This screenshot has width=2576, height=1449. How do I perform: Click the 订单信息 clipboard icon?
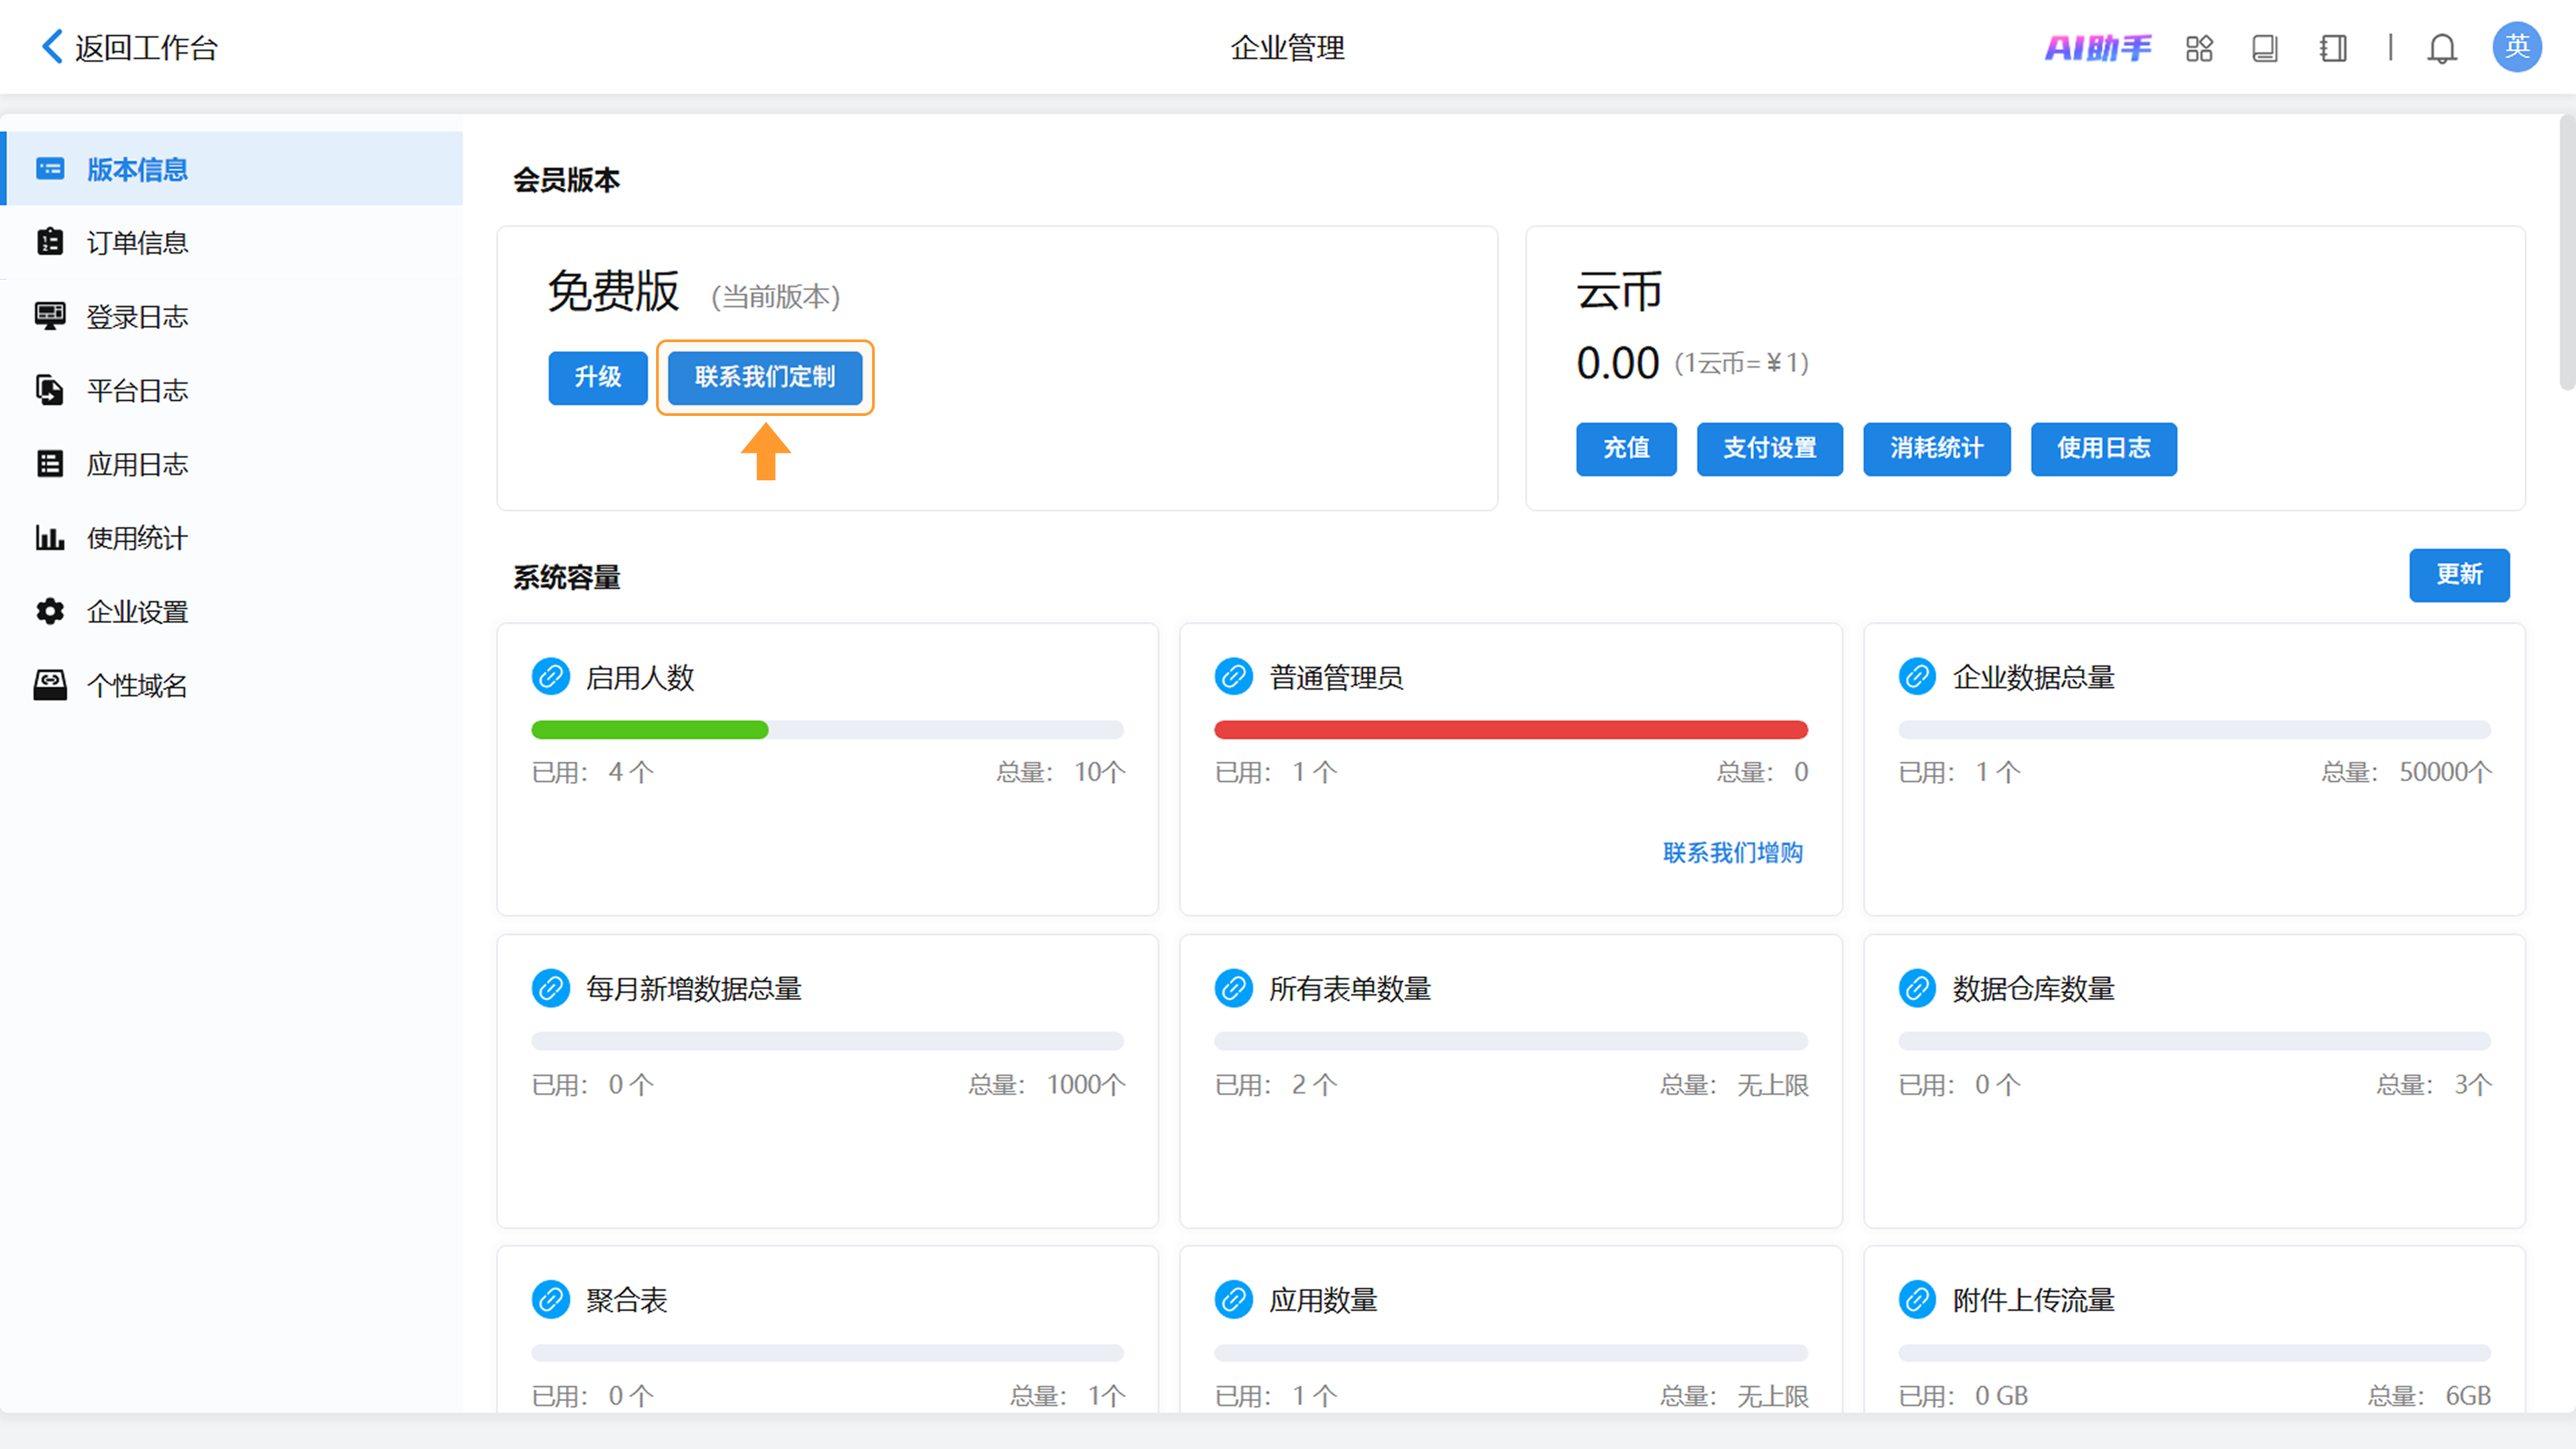pos(50,242)
